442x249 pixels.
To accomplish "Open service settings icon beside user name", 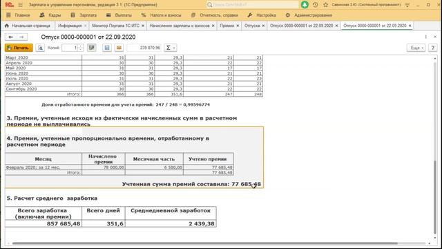I will coord(407,5).
